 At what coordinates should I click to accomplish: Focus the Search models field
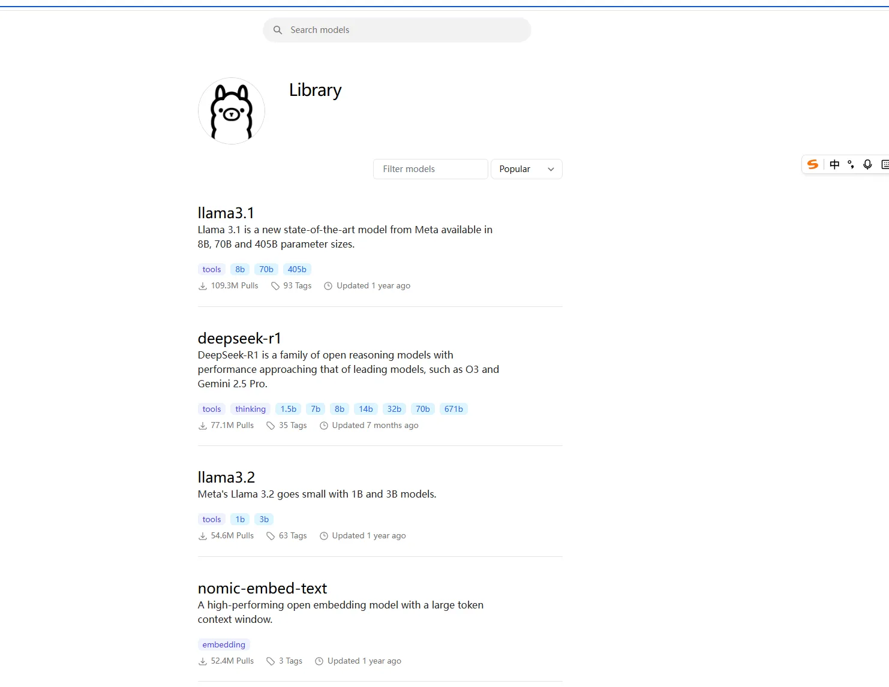point(397,30)
